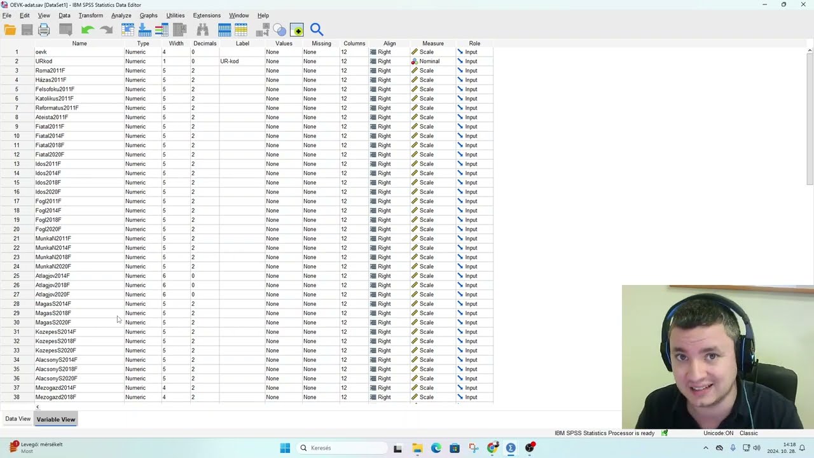Select the Variable View tab

pos(56,419)
